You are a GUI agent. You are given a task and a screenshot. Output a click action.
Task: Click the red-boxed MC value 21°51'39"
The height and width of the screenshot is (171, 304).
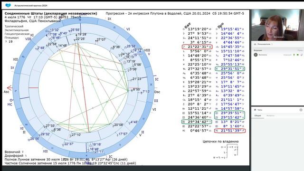pos(230,131)
